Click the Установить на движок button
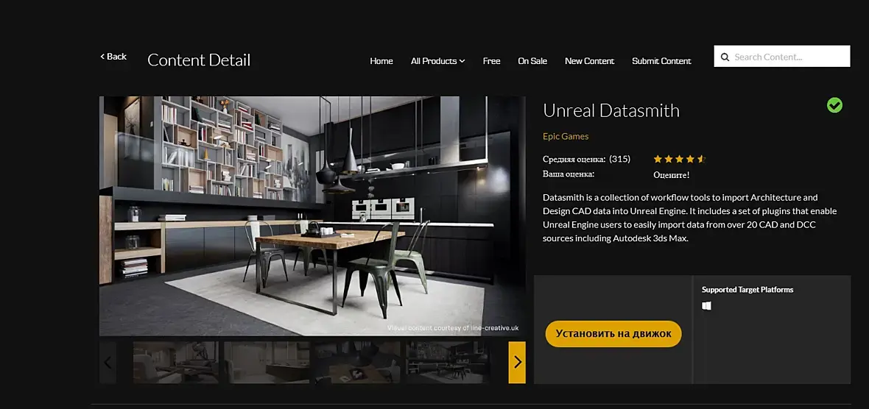869x409 pixels. point(613,334)
